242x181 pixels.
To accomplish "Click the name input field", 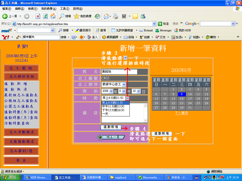I will pyautogui.click(x=119, y=72).
